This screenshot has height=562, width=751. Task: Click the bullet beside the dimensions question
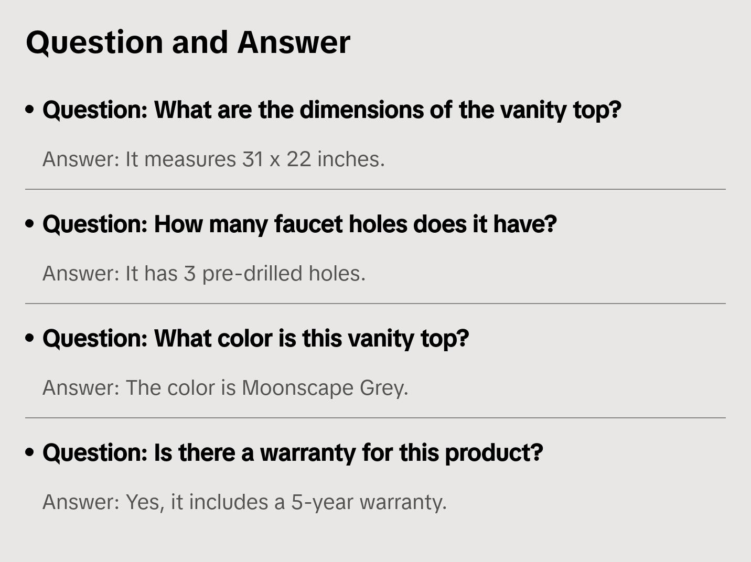click(30, 110)
